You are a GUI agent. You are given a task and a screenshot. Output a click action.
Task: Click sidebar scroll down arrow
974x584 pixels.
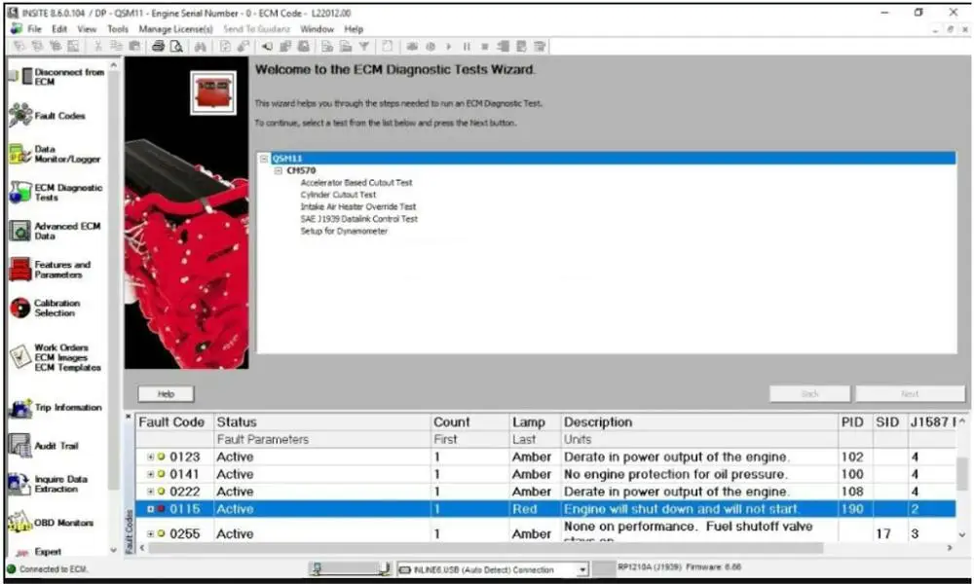coord(113,551)
